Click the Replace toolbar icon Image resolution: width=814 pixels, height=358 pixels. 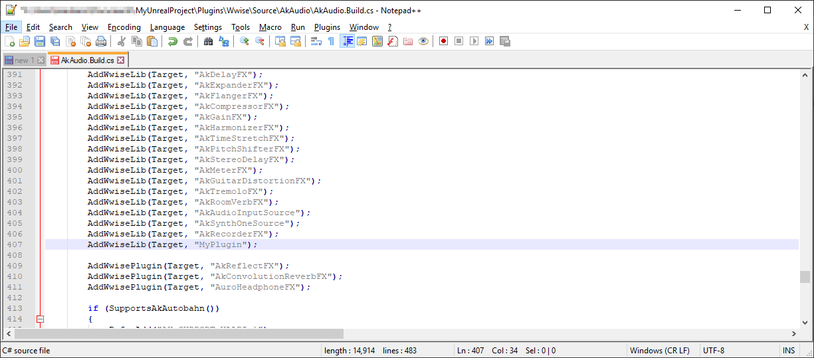click(224, 41)
